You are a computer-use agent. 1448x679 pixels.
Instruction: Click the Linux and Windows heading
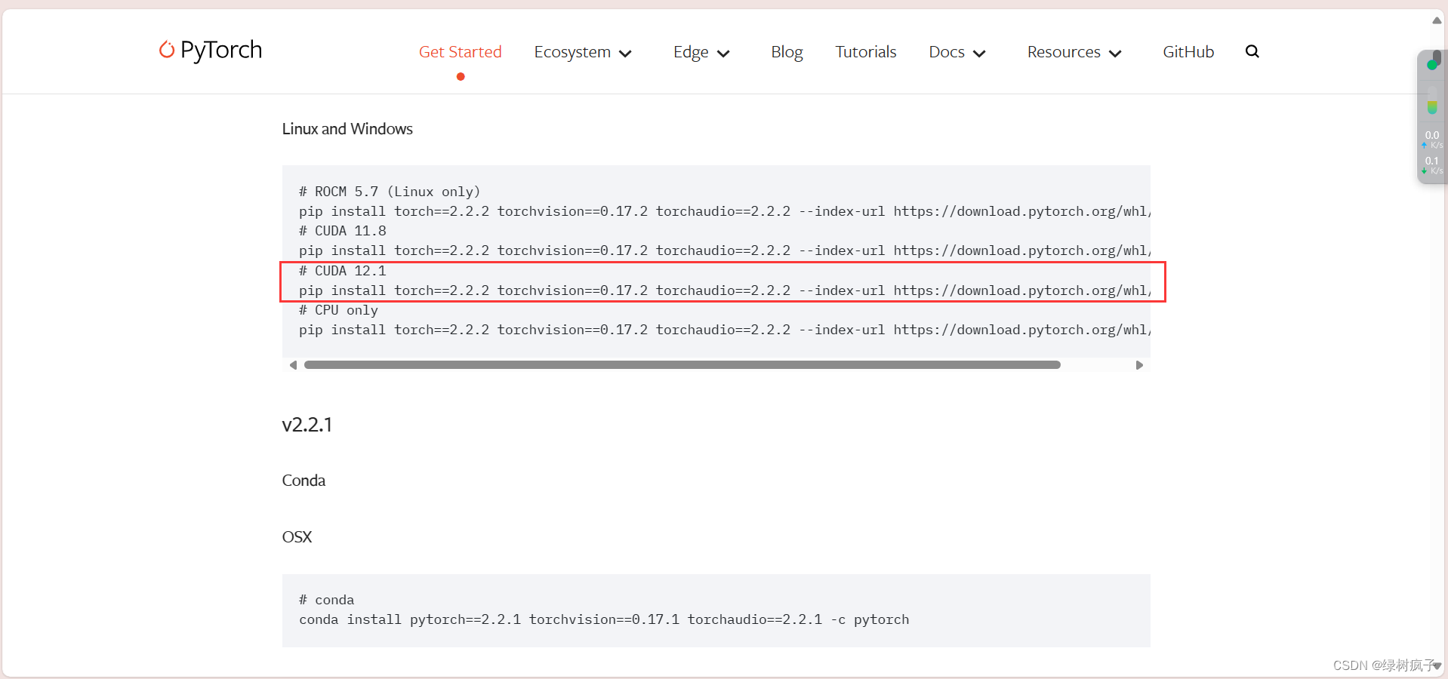point(347,129)
